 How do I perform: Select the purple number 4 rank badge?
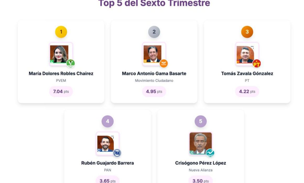pos(108,121)
